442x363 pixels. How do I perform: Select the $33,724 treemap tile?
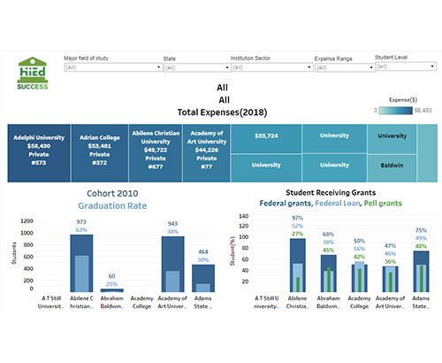point(266,138)
